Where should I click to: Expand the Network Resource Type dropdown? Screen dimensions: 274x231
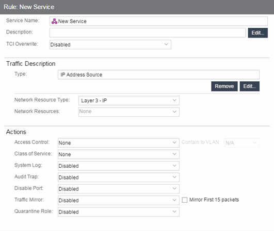(x=129, y=100)
